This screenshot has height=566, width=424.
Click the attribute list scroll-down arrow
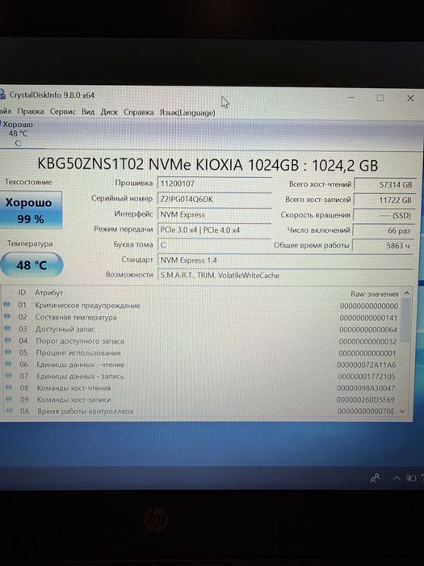pos(403,411)
